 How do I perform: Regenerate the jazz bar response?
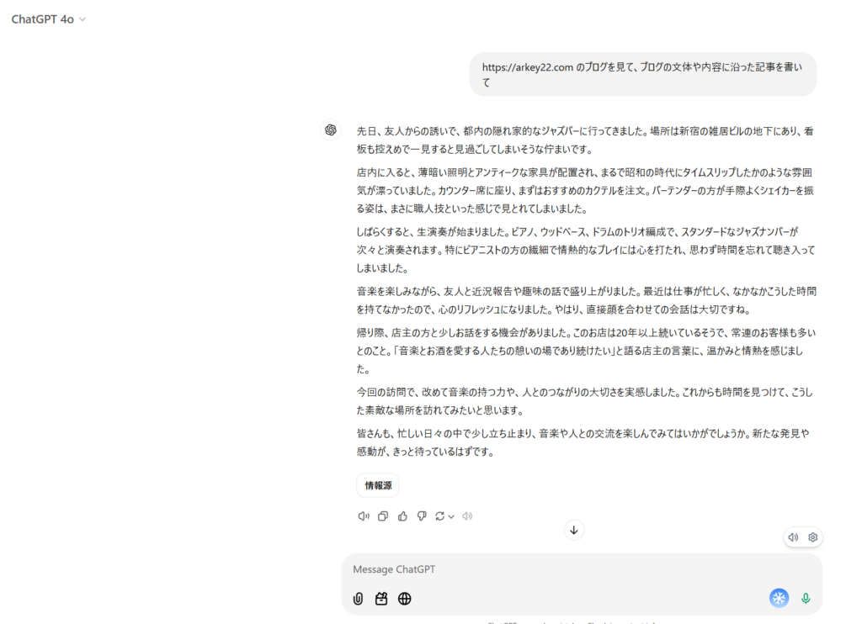click(x=439, y=516)
